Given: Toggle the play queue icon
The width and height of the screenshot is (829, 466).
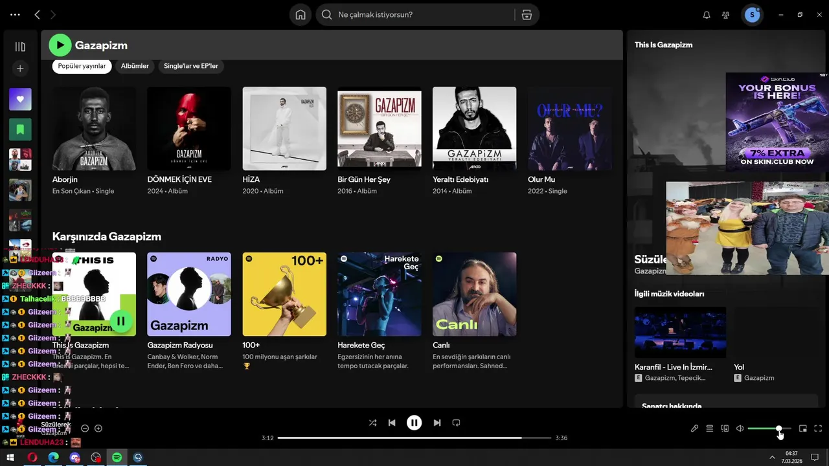Looking at the screenshot, I should tap(710, 428).
